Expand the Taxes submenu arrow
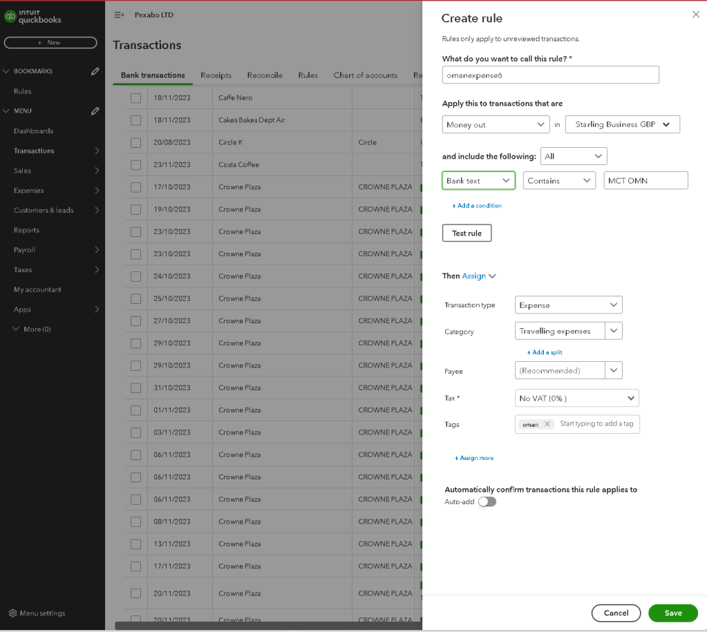This screenshot has width=707, height=632. point(97,269)
